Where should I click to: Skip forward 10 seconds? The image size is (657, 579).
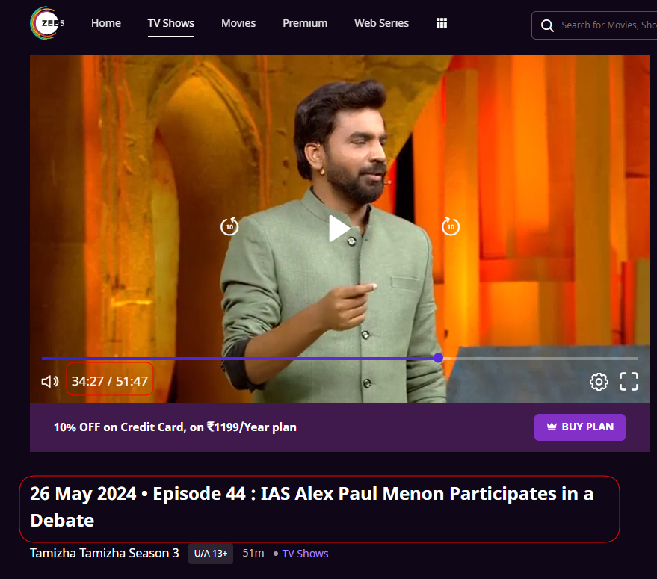click(x=451, y=226)
